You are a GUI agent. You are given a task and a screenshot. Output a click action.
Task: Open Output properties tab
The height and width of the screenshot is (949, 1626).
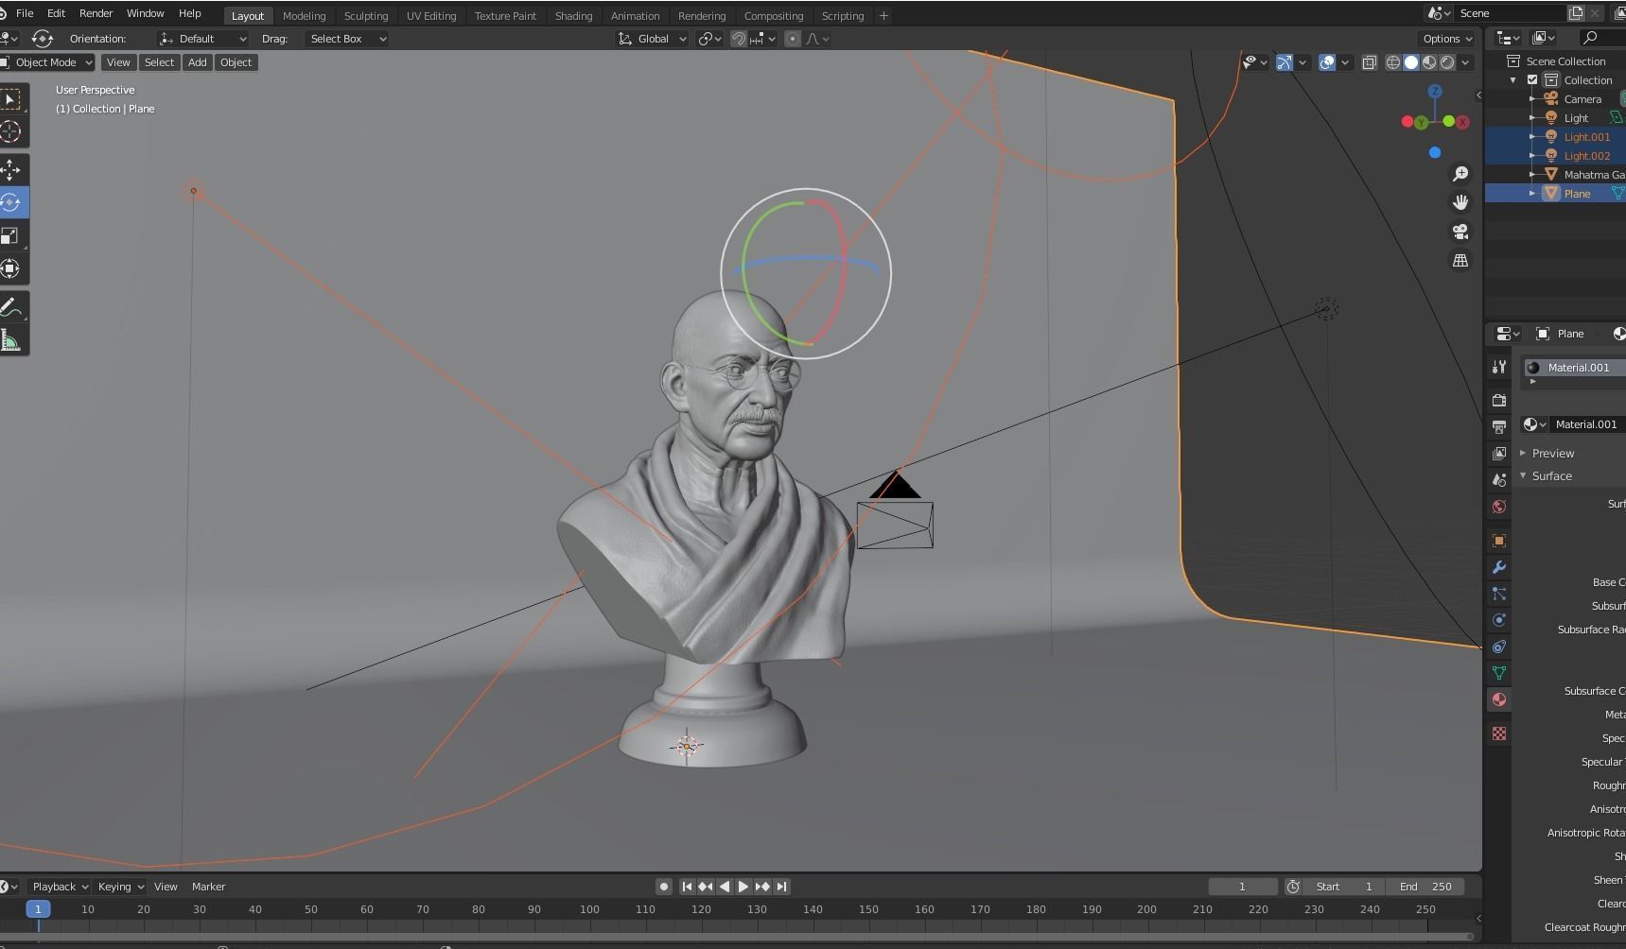[x=1499, y=427]
